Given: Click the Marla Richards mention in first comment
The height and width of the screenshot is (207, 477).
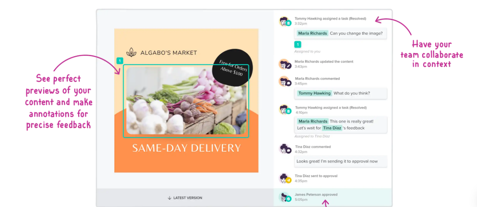Looking at the screenshot, I should click(x=312, y=33).
